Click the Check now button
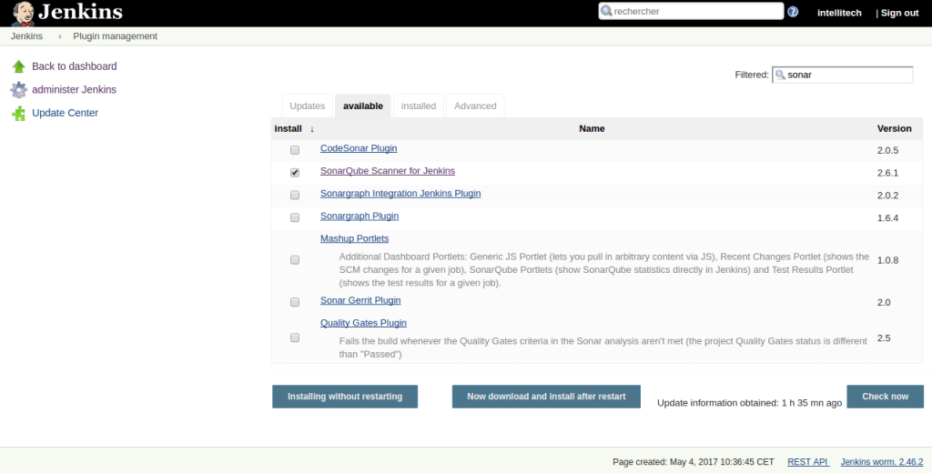Image resolution: width=932 pixels, height=473 pixels. [885, 397]
